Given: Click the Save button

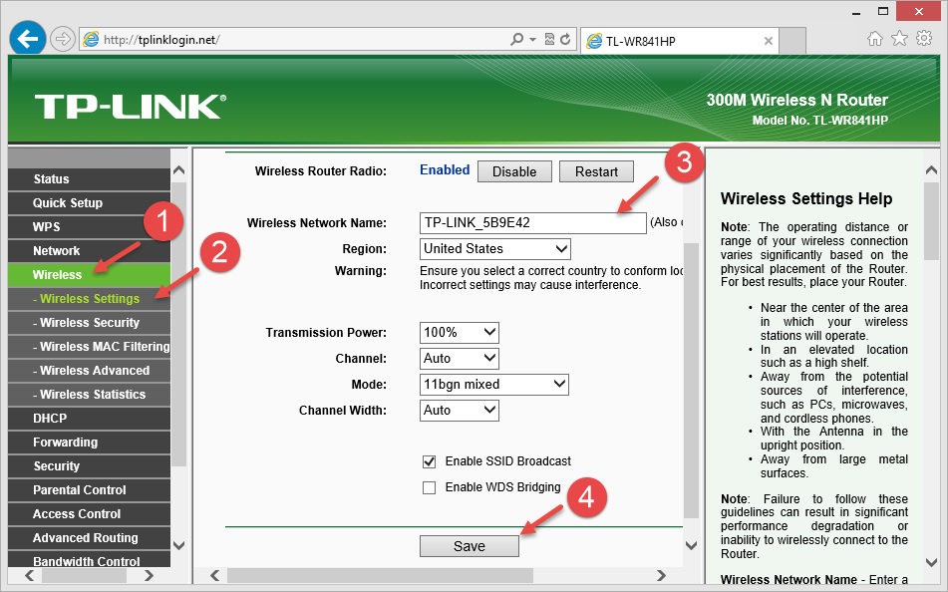Looking at the screenshot, I should click(470, 546).
